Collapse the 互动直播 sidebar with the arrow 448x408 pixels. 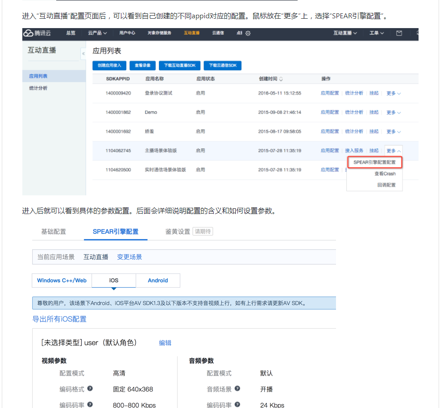coord(83,54)
